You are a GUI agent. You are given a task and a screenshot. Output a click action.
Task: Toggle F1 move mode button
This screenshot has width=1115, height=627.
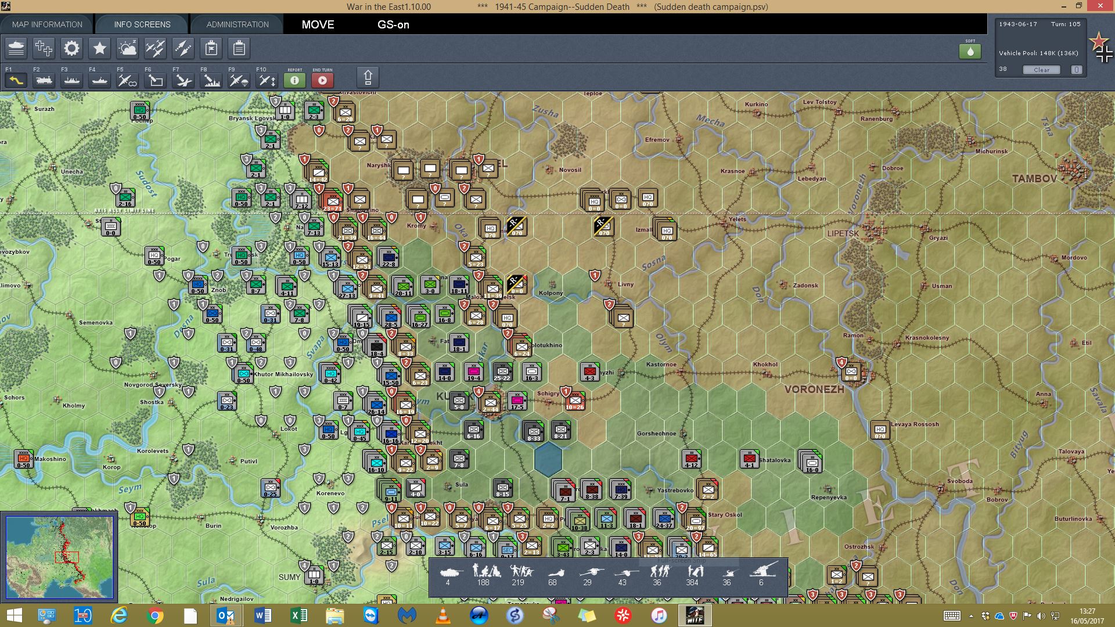point(16,80)
